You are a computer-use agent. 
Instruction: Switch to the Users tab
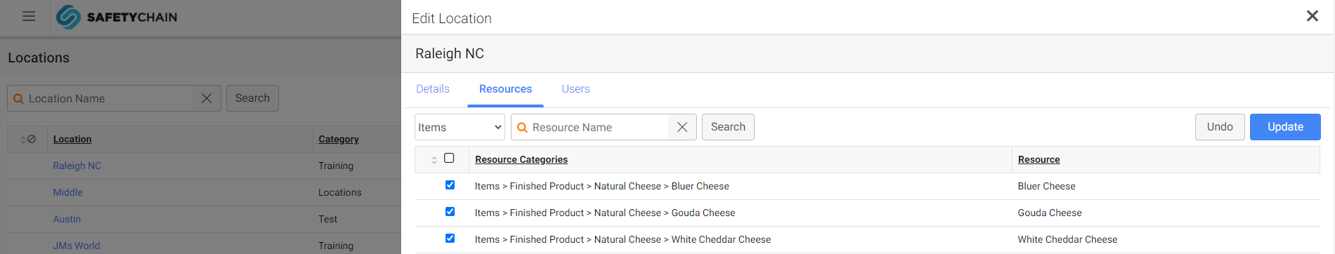tap(575, 89)
